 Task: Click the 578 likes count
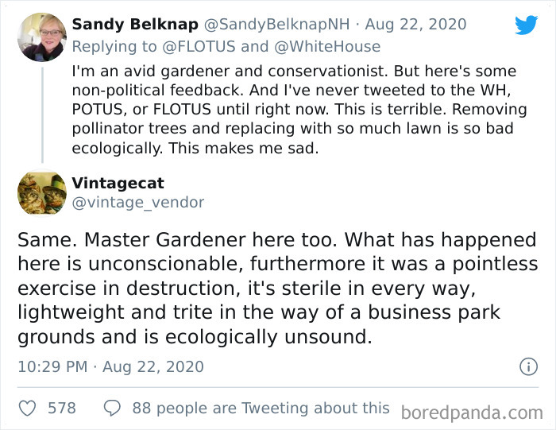point(62,409)
